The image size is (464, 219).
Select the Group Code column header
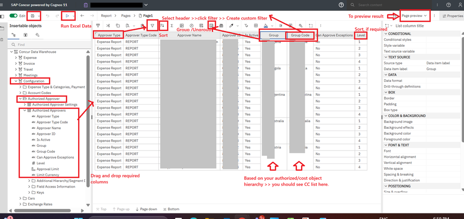click(300, 35)
